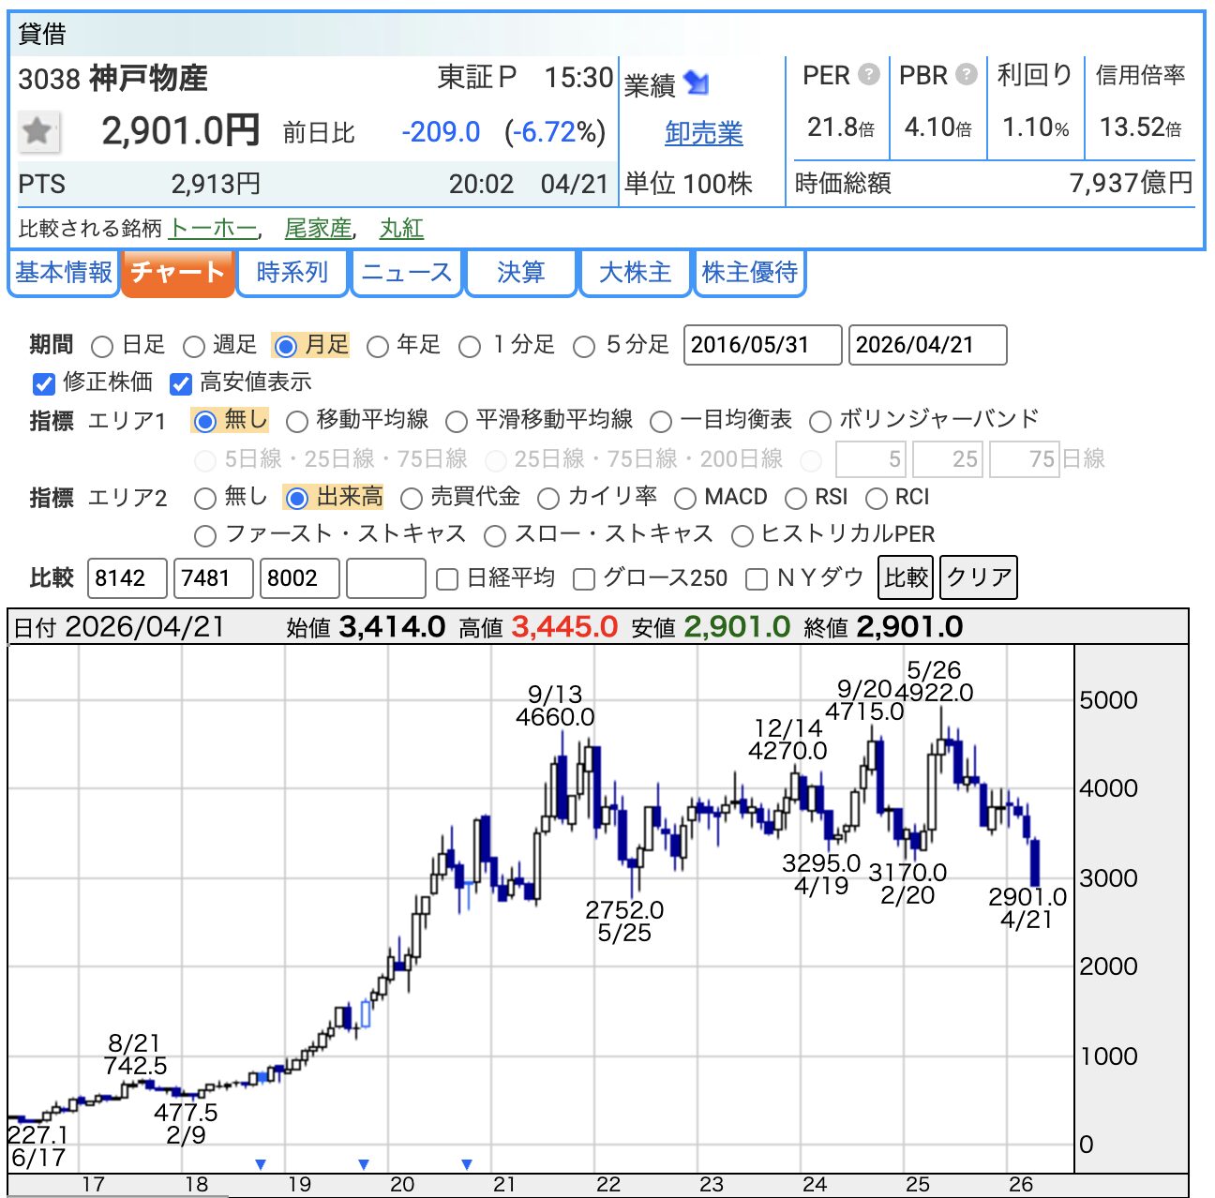1215x1198 pixels.
Task: Open the 卸売業 sector link
Action: [x=703, y=133]
